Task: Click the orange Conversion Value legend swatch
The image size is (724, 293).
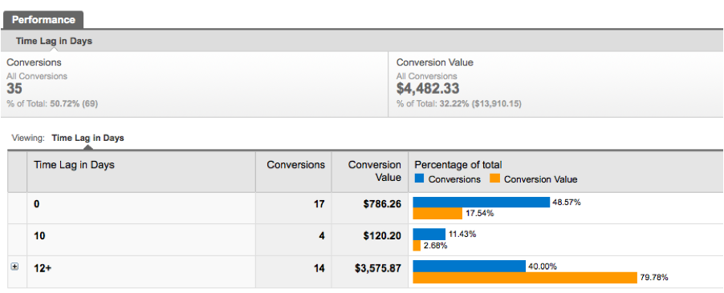Action: pos(495,179)
